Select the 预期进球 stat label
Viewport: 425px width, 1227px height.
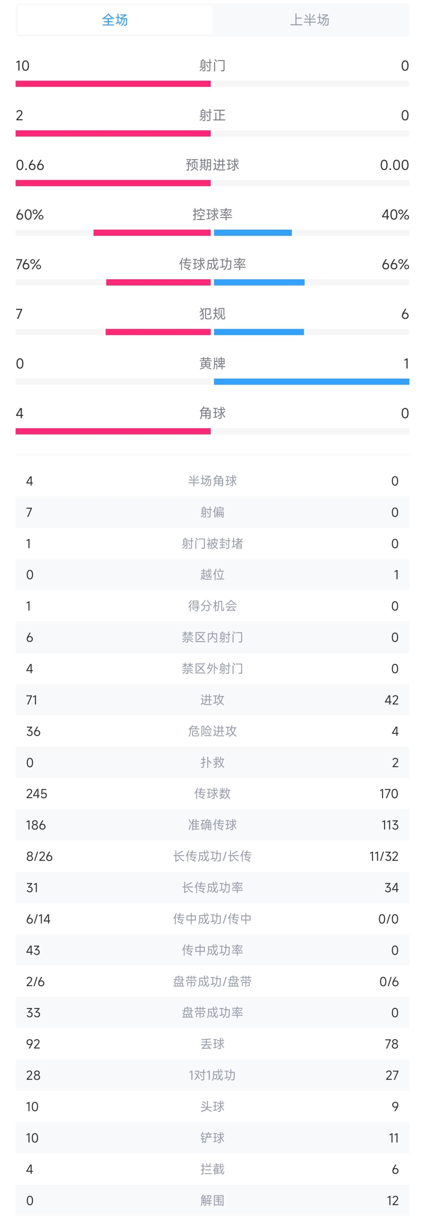click(x=212, y=165)
